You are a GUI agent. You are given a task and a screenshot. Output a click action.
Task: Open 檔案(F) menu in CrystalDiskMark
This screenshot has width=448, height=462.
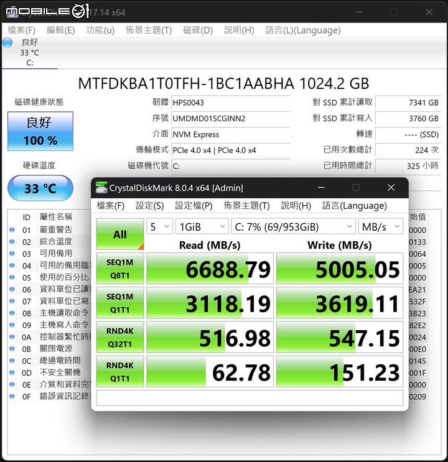point(111,205)
